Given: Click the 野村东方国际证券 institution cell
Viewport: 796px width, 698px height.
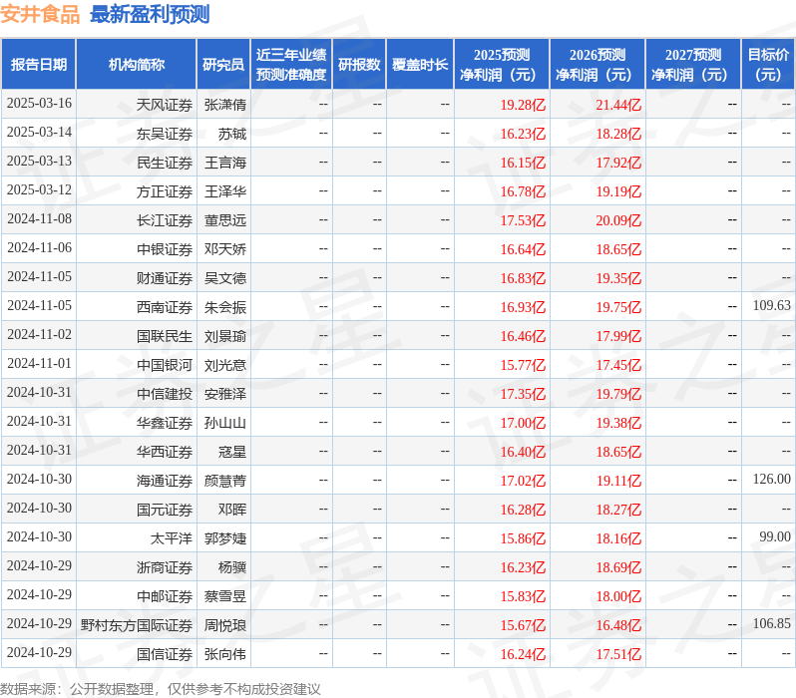Looking at the screenshot, I should click(136, 625).
